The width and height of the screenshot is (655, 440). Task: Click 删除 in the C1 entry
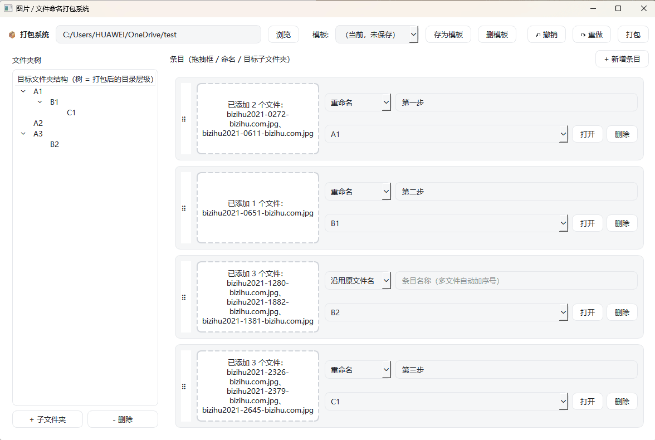pos(622,402)
